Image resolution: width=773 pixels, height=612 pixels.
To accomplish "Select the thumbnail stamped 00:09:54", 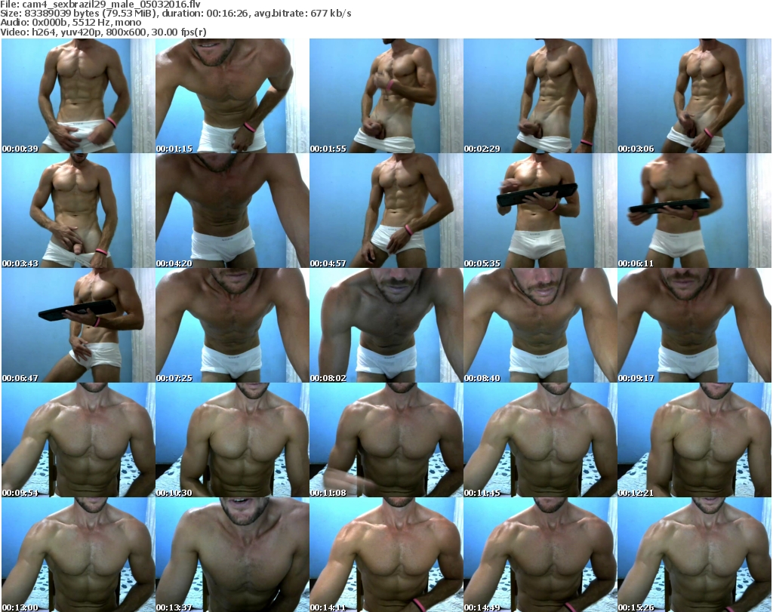I will coord(79,440).
